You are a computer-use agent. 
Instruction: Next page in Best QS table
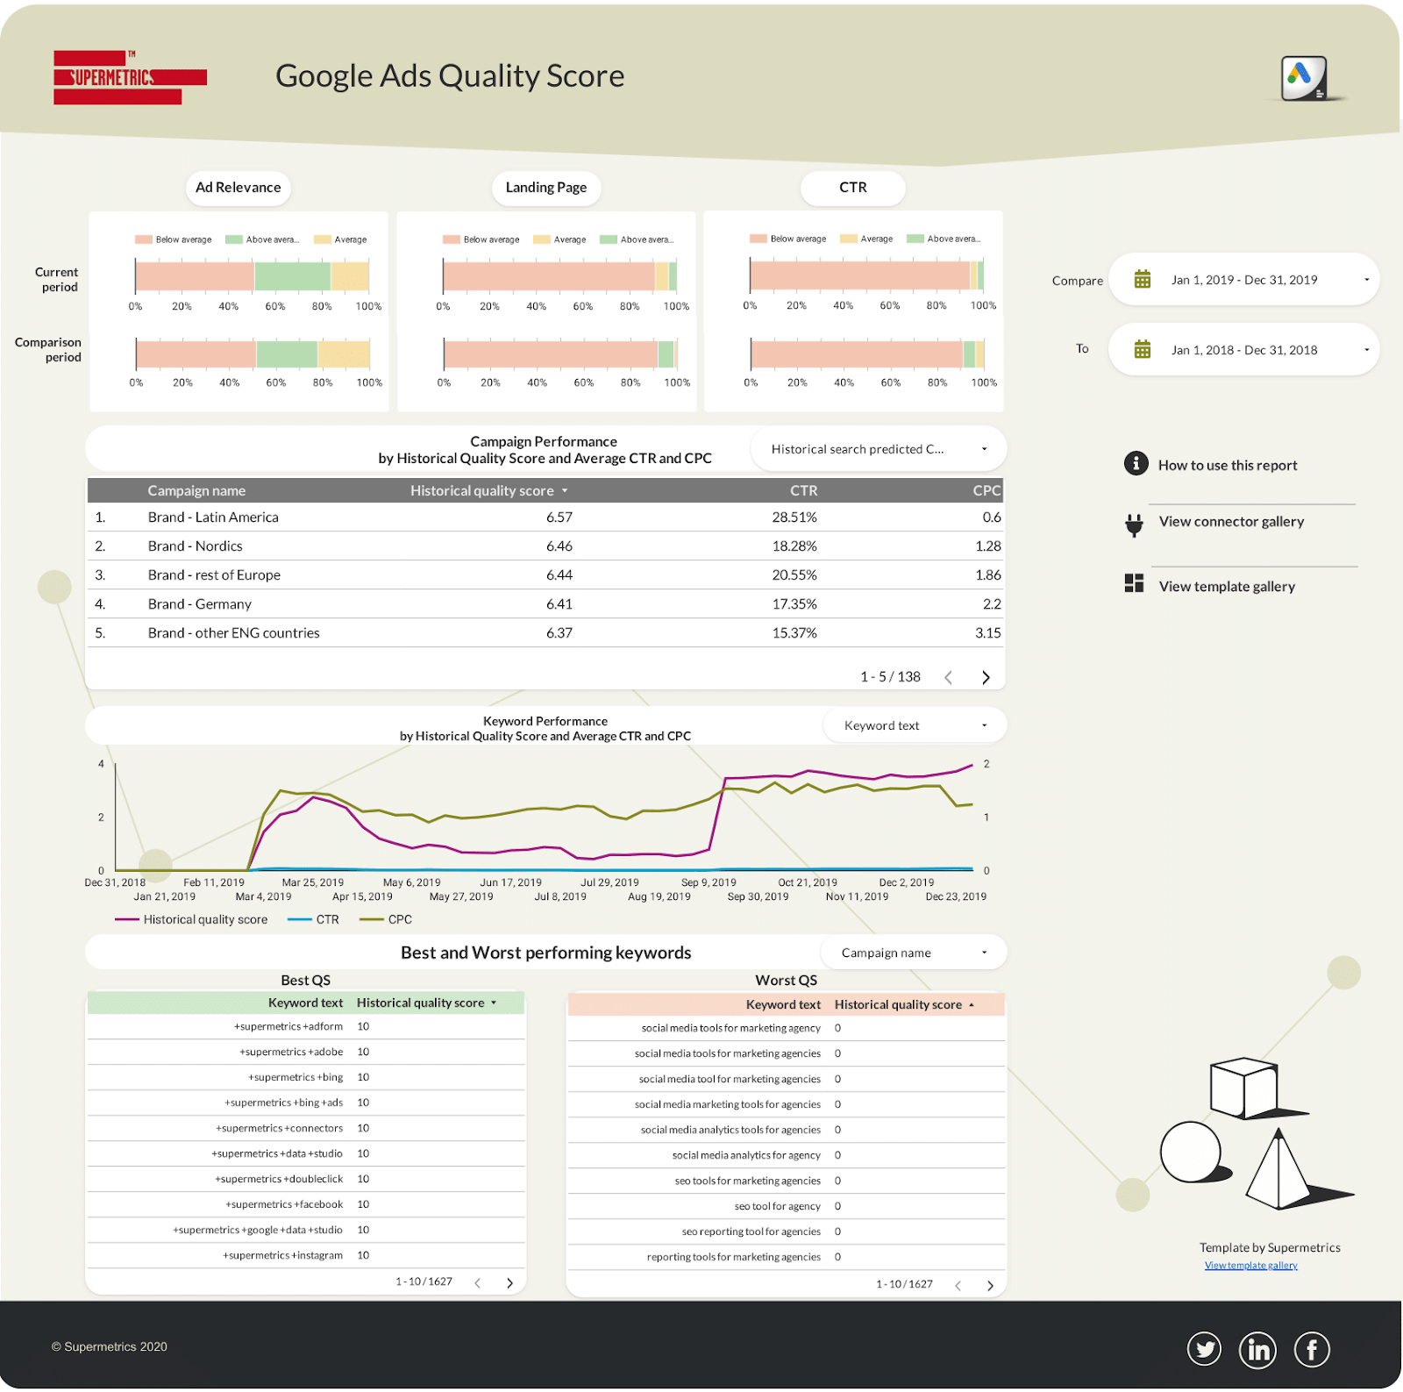coord(509,1282)
